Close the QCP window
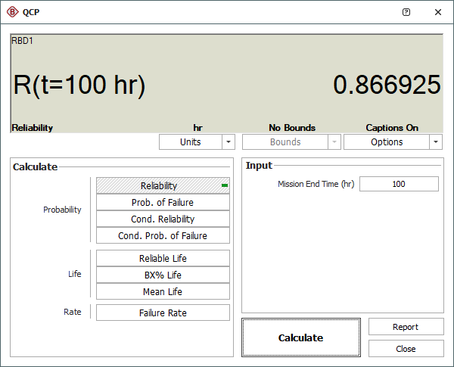The width and height of the screenshot is (454, 367). [x=438, y=12]
